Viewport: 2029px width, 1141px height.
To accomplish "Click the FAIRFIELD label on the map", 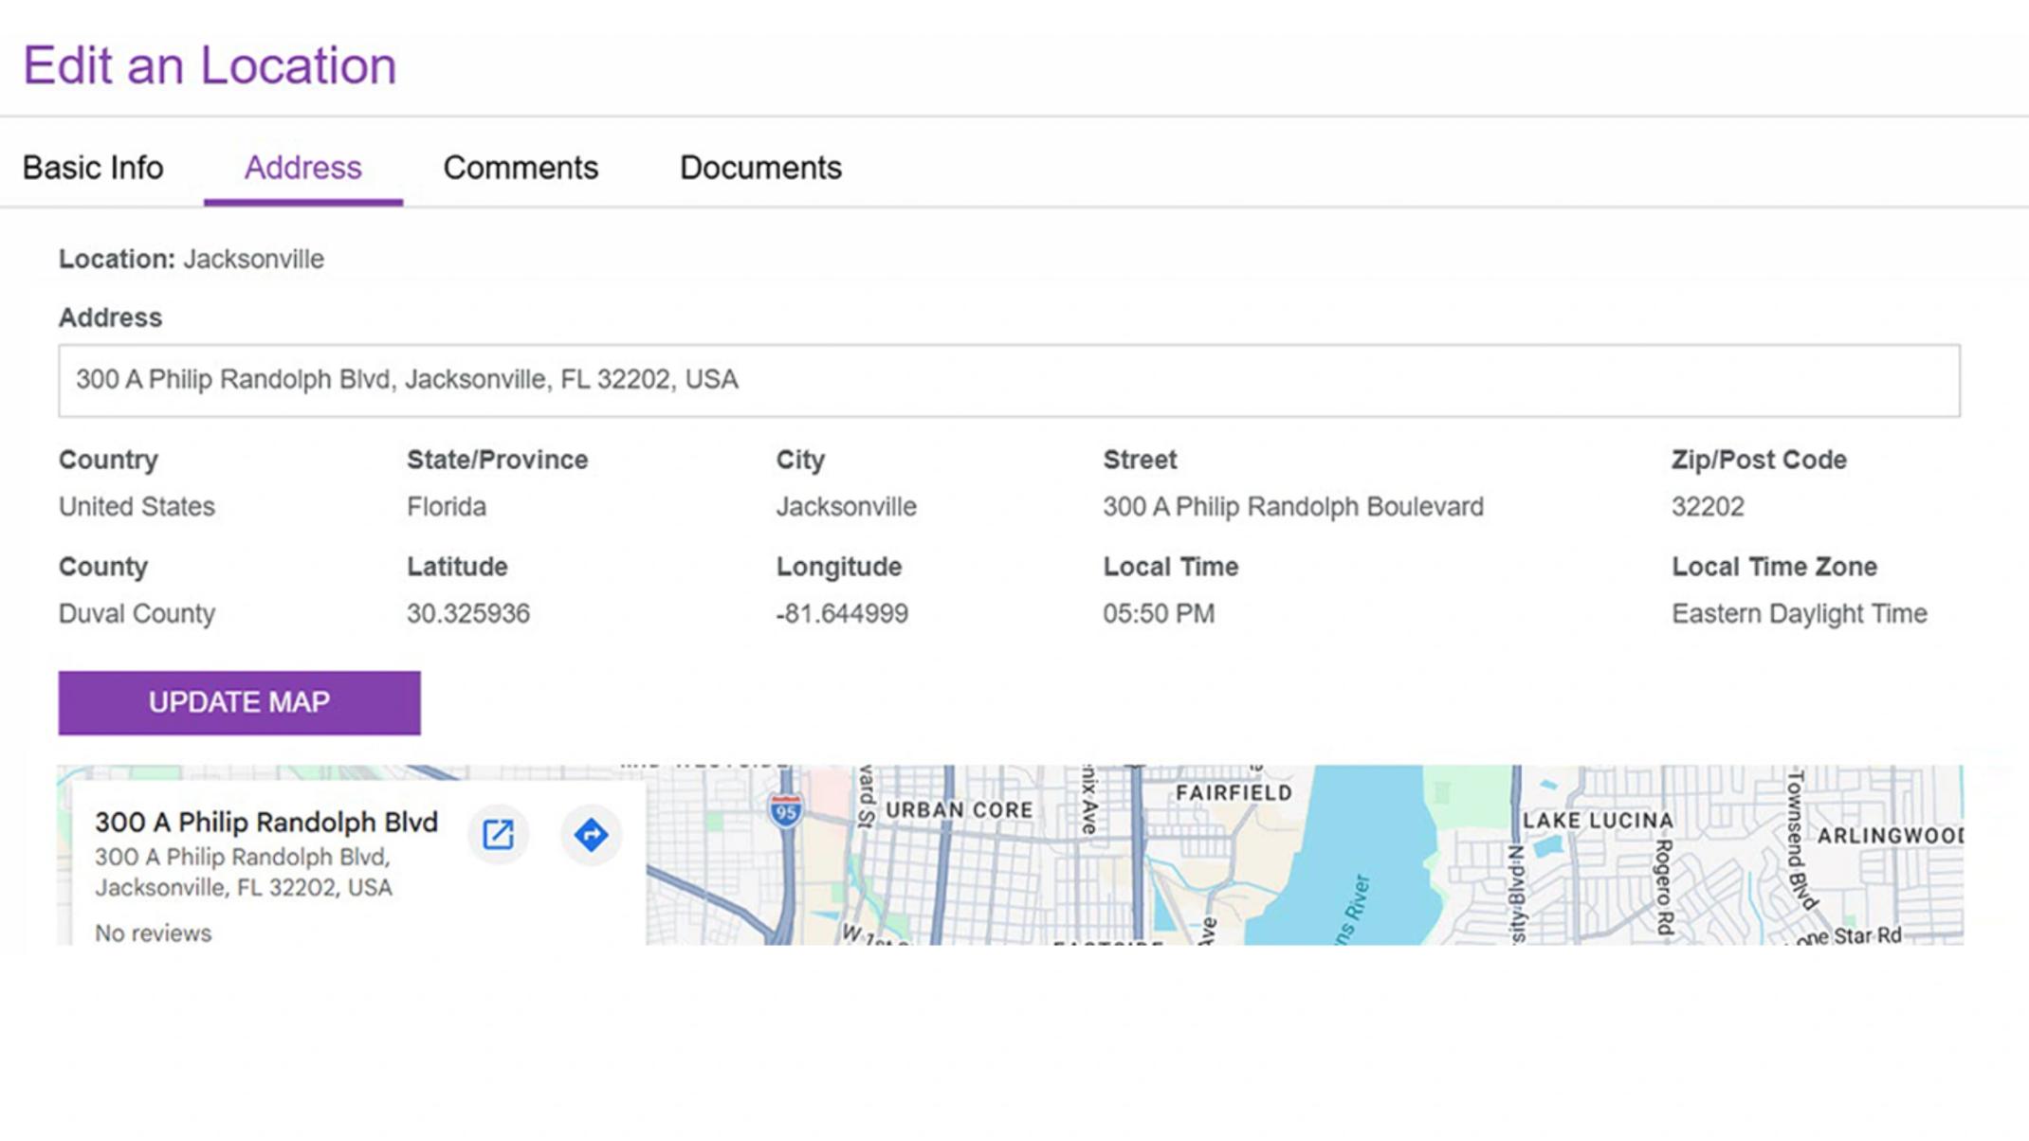I will point(1234,793).
